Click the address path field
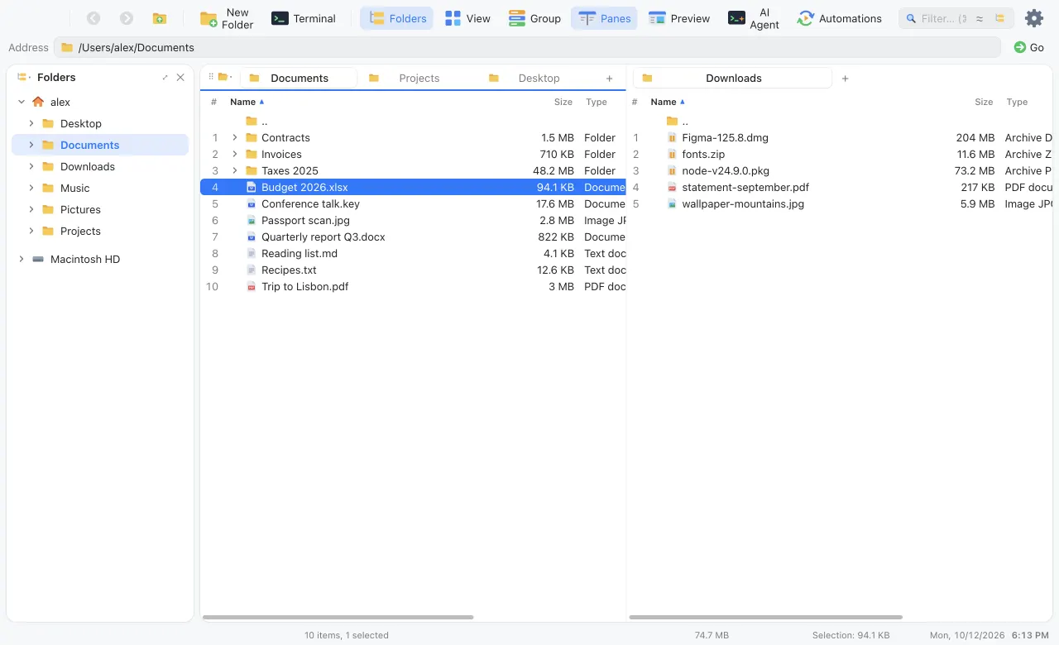Image resolution: width=1059 pixels, height=645 pixels. click(x=527, y=47)
